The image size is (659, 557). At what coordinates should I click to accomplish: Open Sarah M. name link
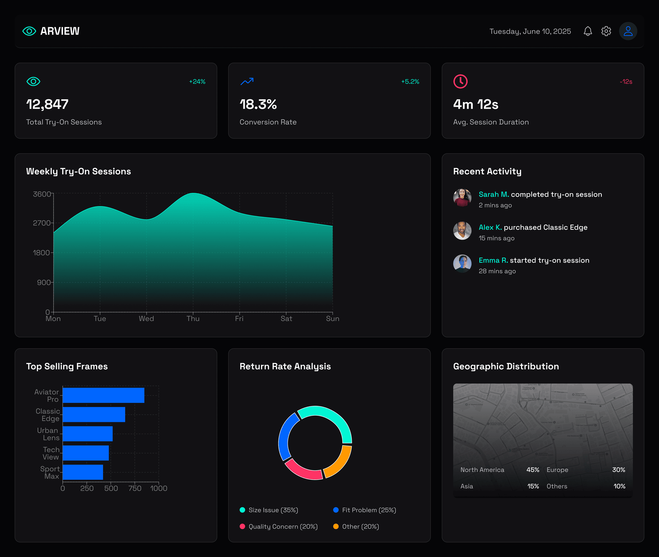click(493, 194)
